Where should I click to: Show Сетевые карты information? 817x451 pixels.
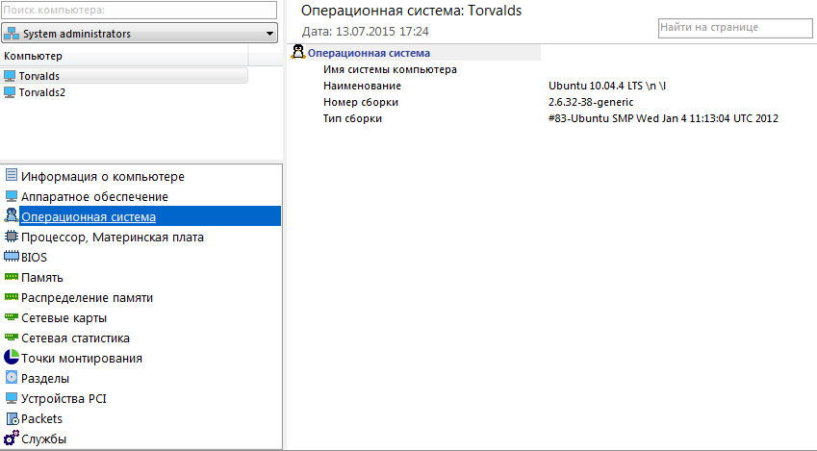64,317
